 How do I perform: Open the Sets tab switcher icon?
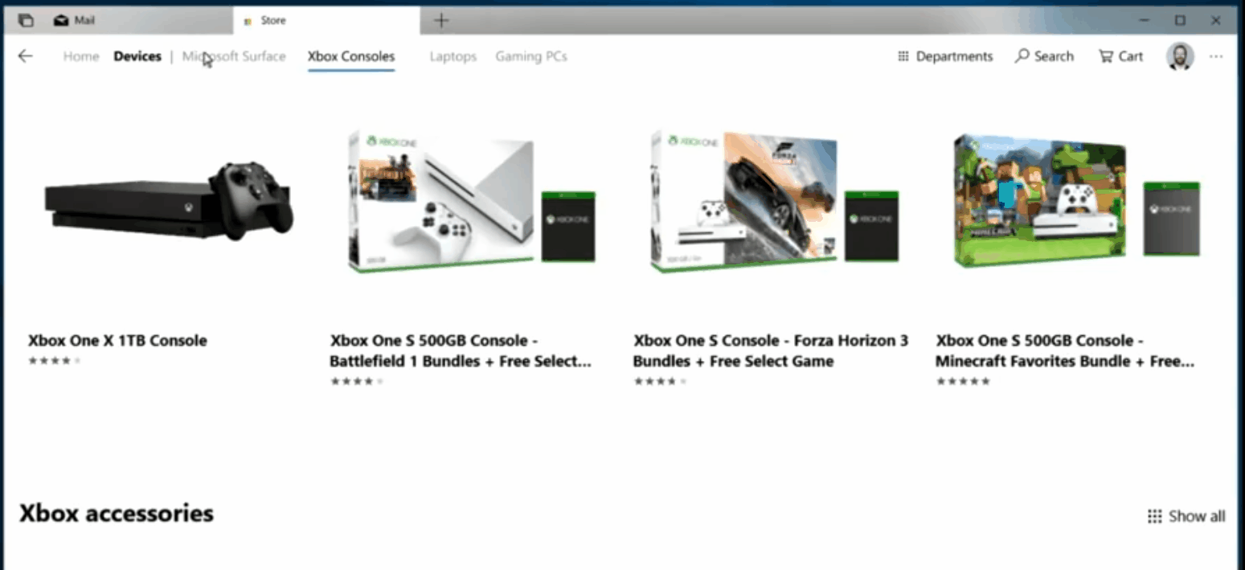point(26,21)
